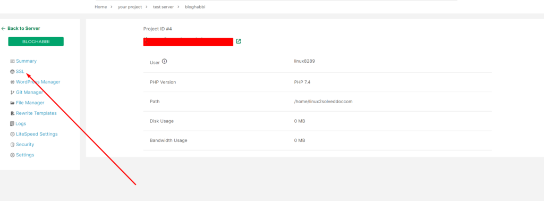The height and width of the screenshot is (201, 544).
Task: Click the Disk Usage 0 MB value
Action: click(x=300, y=121)
